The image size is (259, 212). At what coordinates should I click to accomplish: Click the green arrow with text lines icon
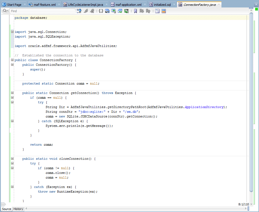click(126, 11)
